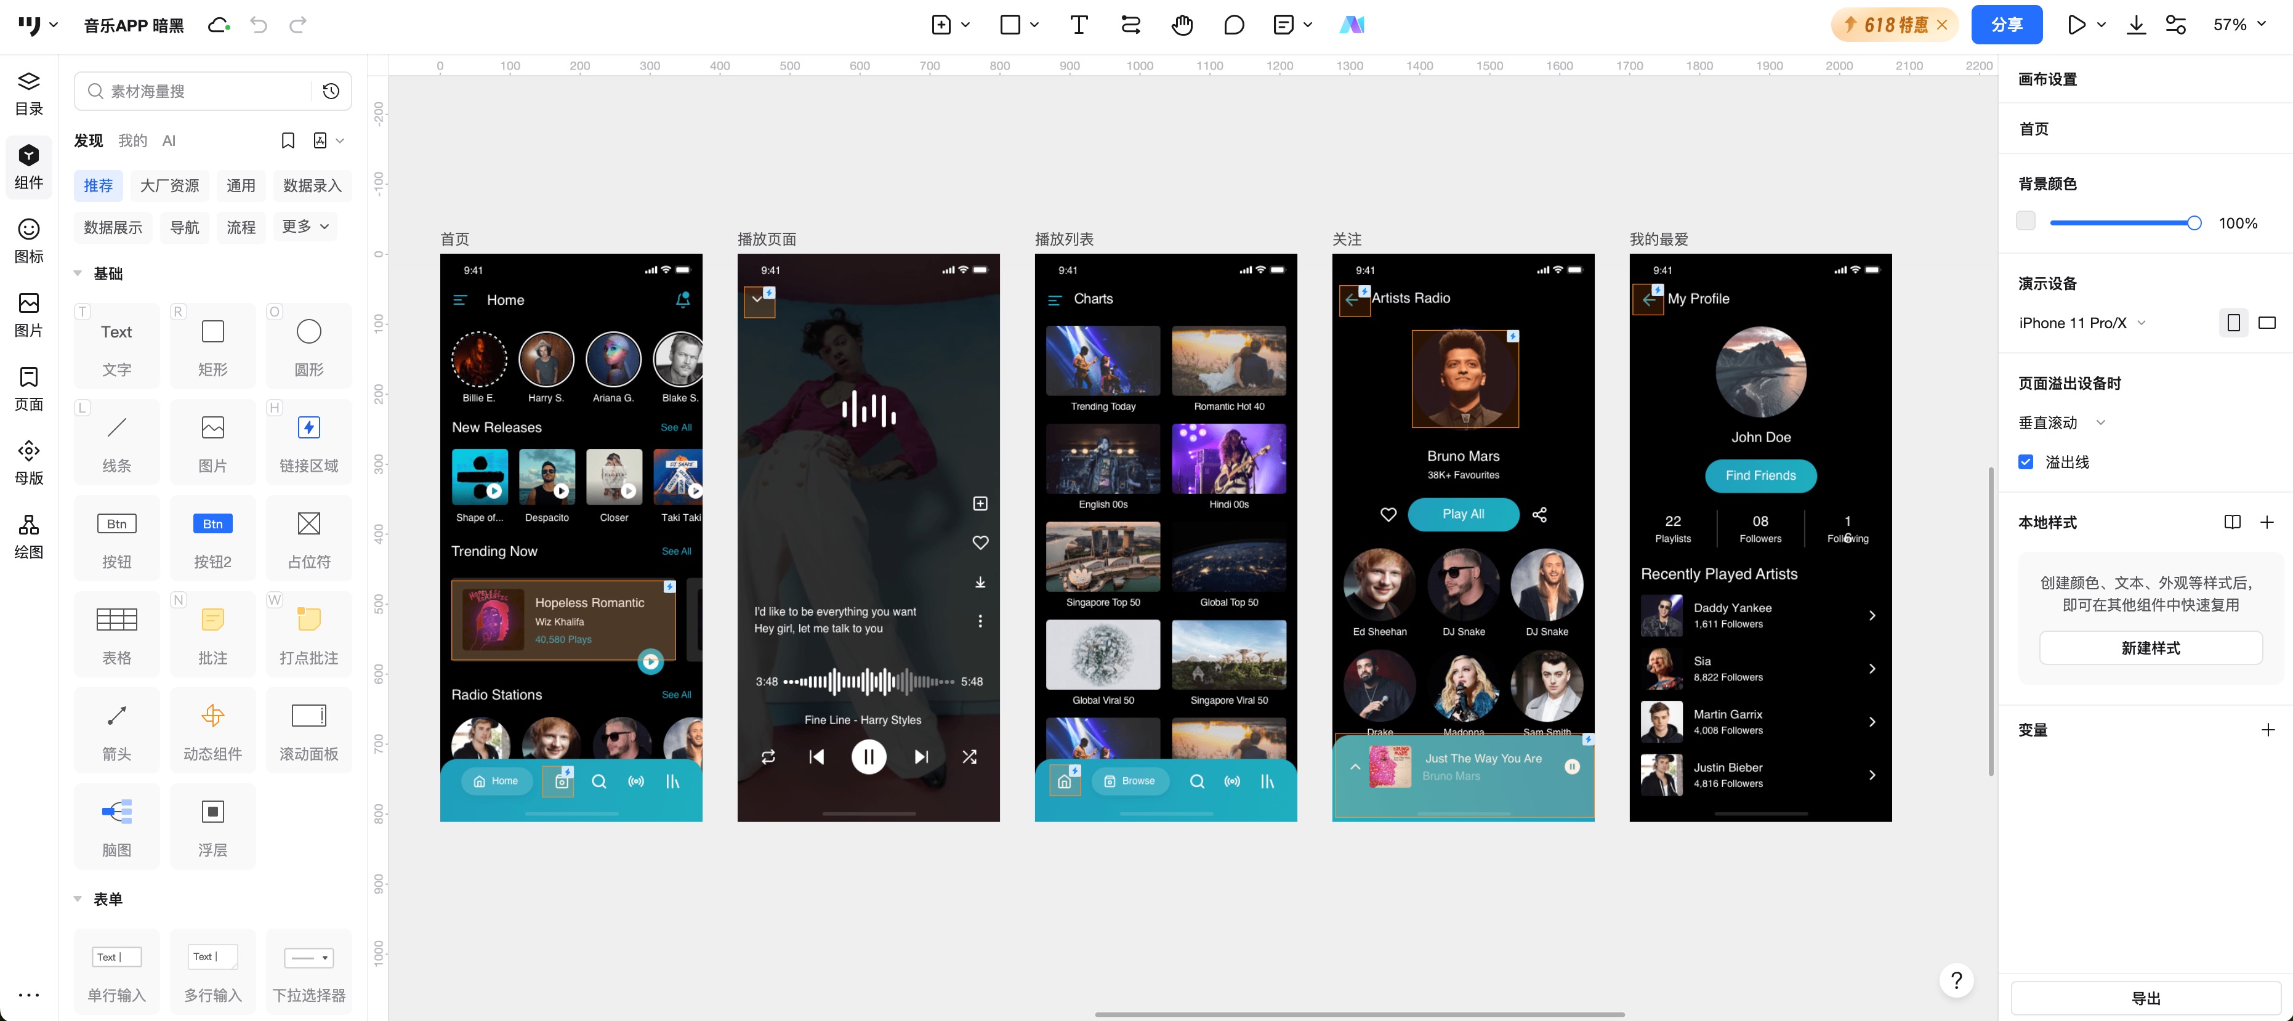Click Play All button in 关注 artboard
2293x1021 pixels.
pyautogui.click(x=1464, y=514)
